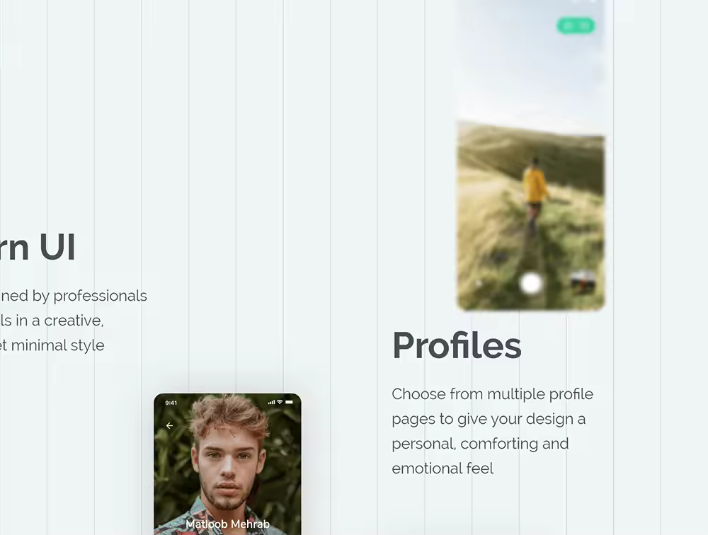
Task: Click the Matloob Mehrab name label
Action: tap(227, 524)
